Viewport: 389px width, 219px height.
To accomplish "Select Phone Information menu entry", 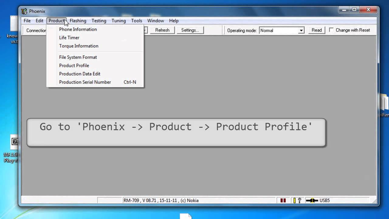I will point(95,29).
